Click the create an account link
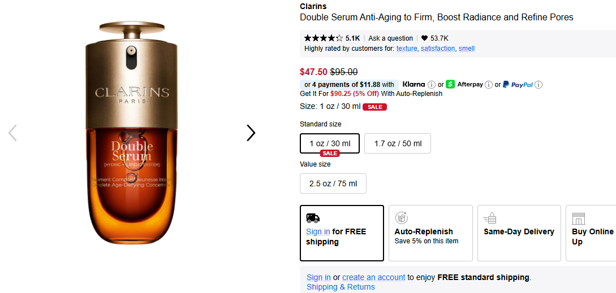 click(x=373, y=277)
